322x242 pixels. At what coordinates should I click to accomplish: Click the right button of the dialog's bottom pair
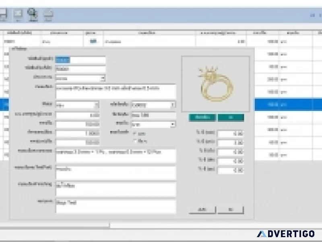pyautogui.click(x=231, y=210)
